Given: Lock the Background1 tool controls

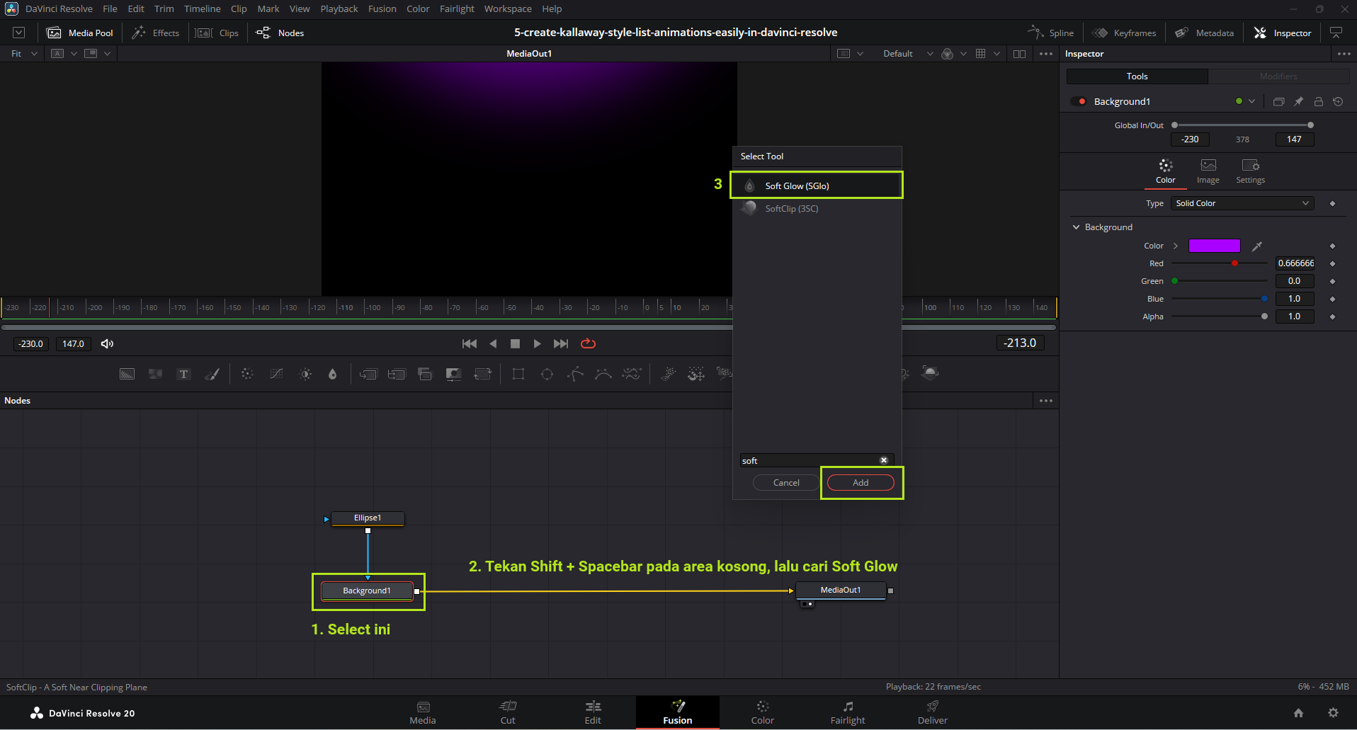Looking at the screenshot, I should click(1318, 102).
